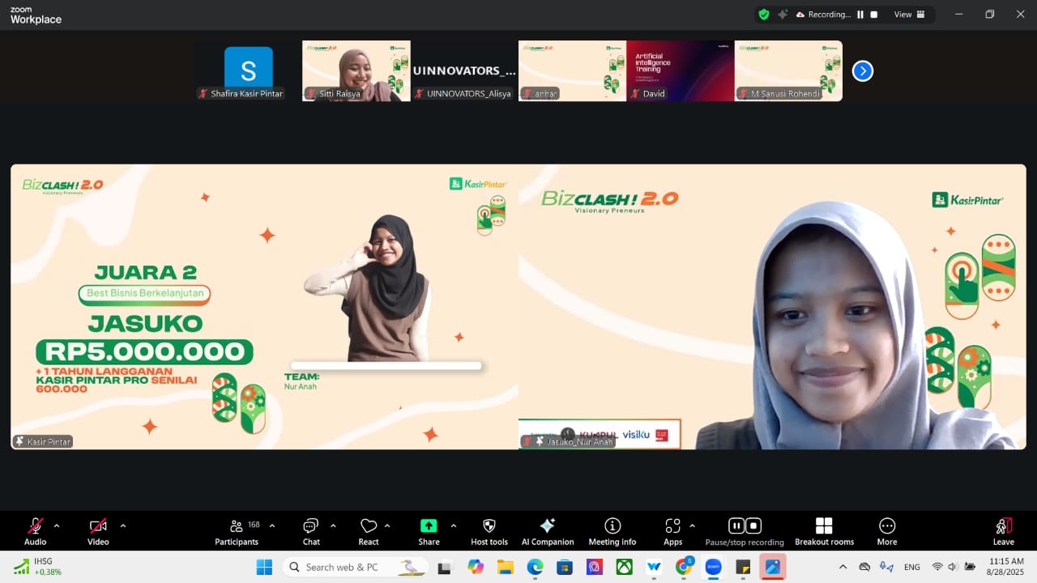1037x583 pixels.
Task: Open the IHSG stock widget
Action: tap(38, 567)
